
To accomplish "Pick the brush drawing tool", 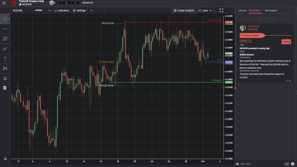I will pos(5,48).
